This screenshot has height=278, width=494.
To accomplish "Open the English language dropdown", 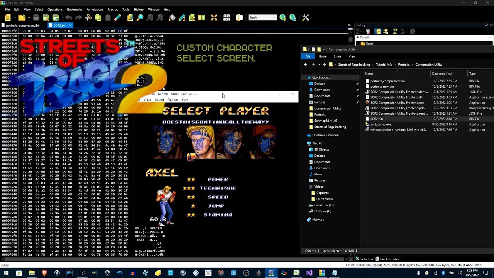I will pos(274,17).
